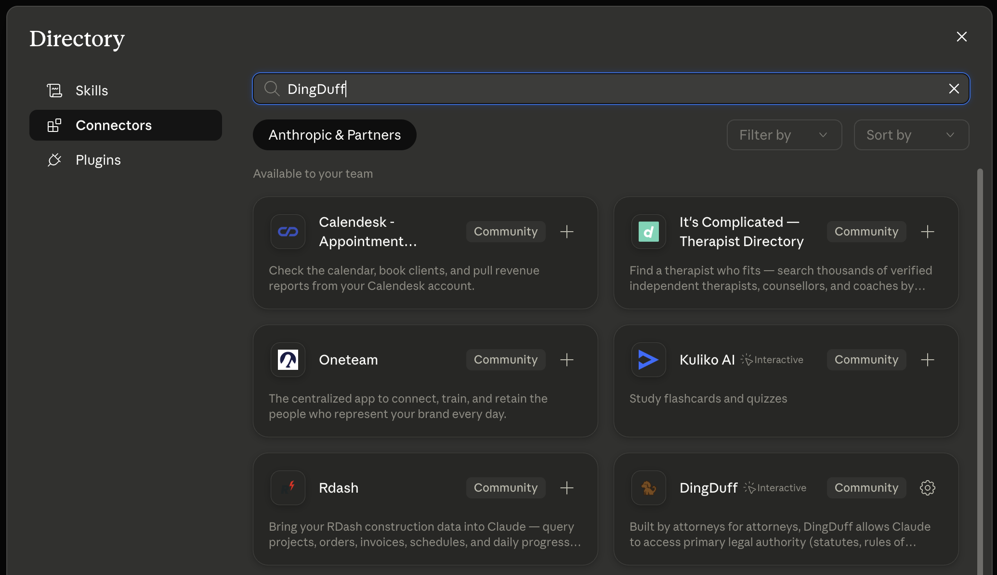Viewport: 997px width, 575px height.
Task: Click the Calendesk revenue reports description
Action: [404, 278]
